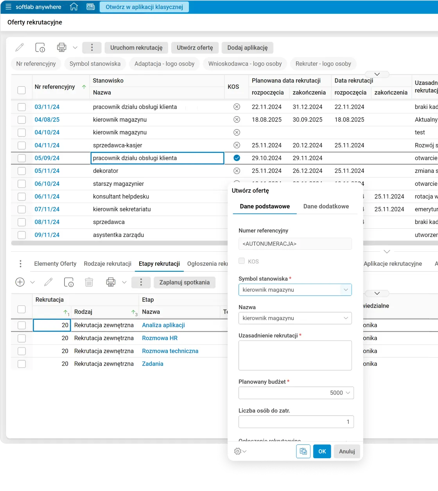Expand the Symbol stanowiska dropdown
The width and height of the screenshot is (438, 491).
click(x=346, y=290)
